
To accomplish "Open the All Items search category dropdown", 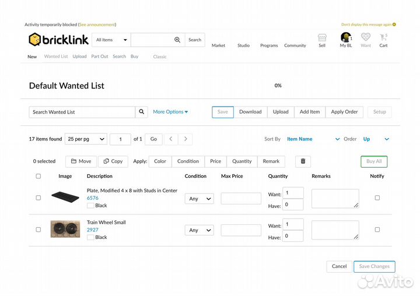I will click(x=111, y=40).
